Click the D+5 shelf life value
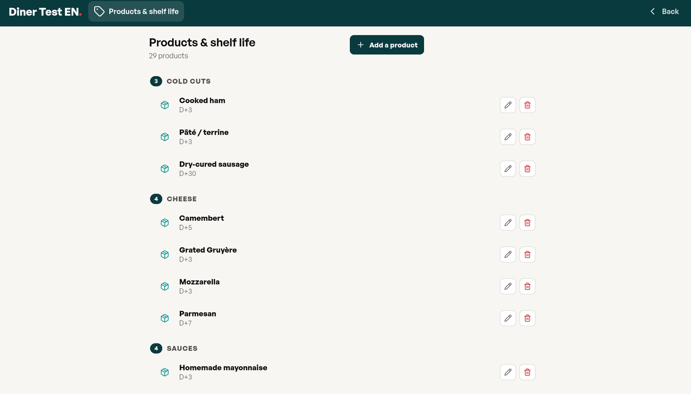The width and height of the screenshot is (691, 394). coord(185,228)
